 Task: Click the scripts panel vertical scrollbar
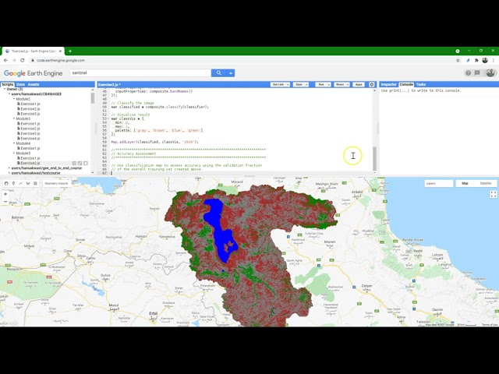point(93,98)
